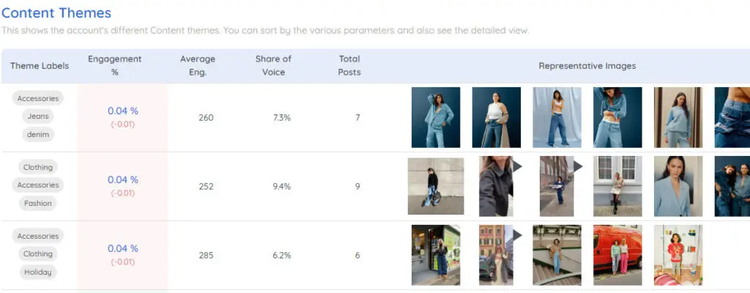
Task: Click the Holiday theme label tag
Action: coord(38,272)
